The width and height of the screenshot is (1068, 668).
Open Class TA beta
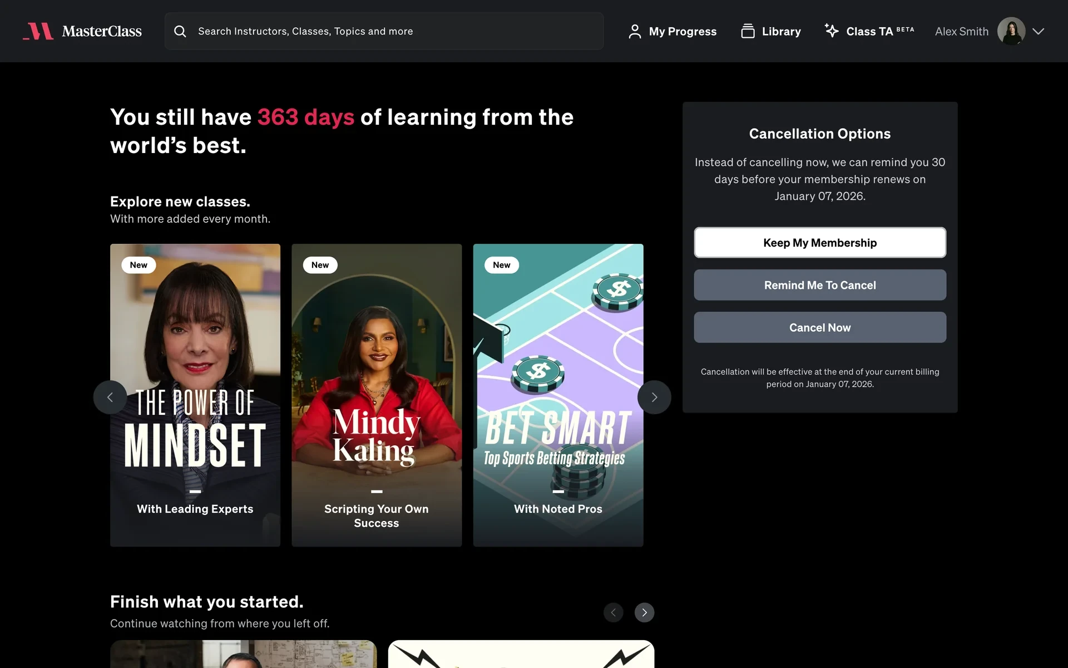[x=869, y=31]
